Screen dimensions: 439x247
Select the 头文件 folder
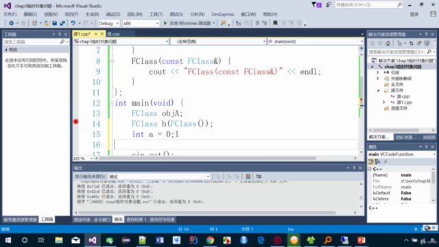397,84
